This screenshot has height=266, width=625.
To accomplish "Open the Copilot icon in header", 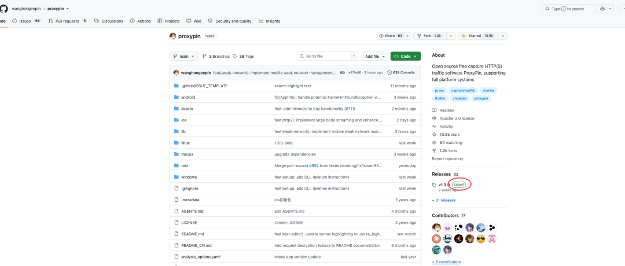I will (602, 9).
